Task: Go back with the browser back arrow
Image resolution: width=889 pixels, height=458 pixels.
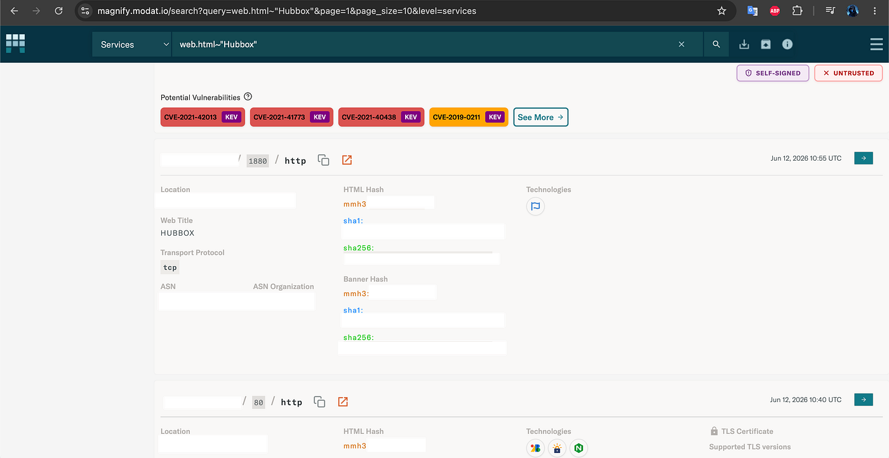Action: pos(14,11)
